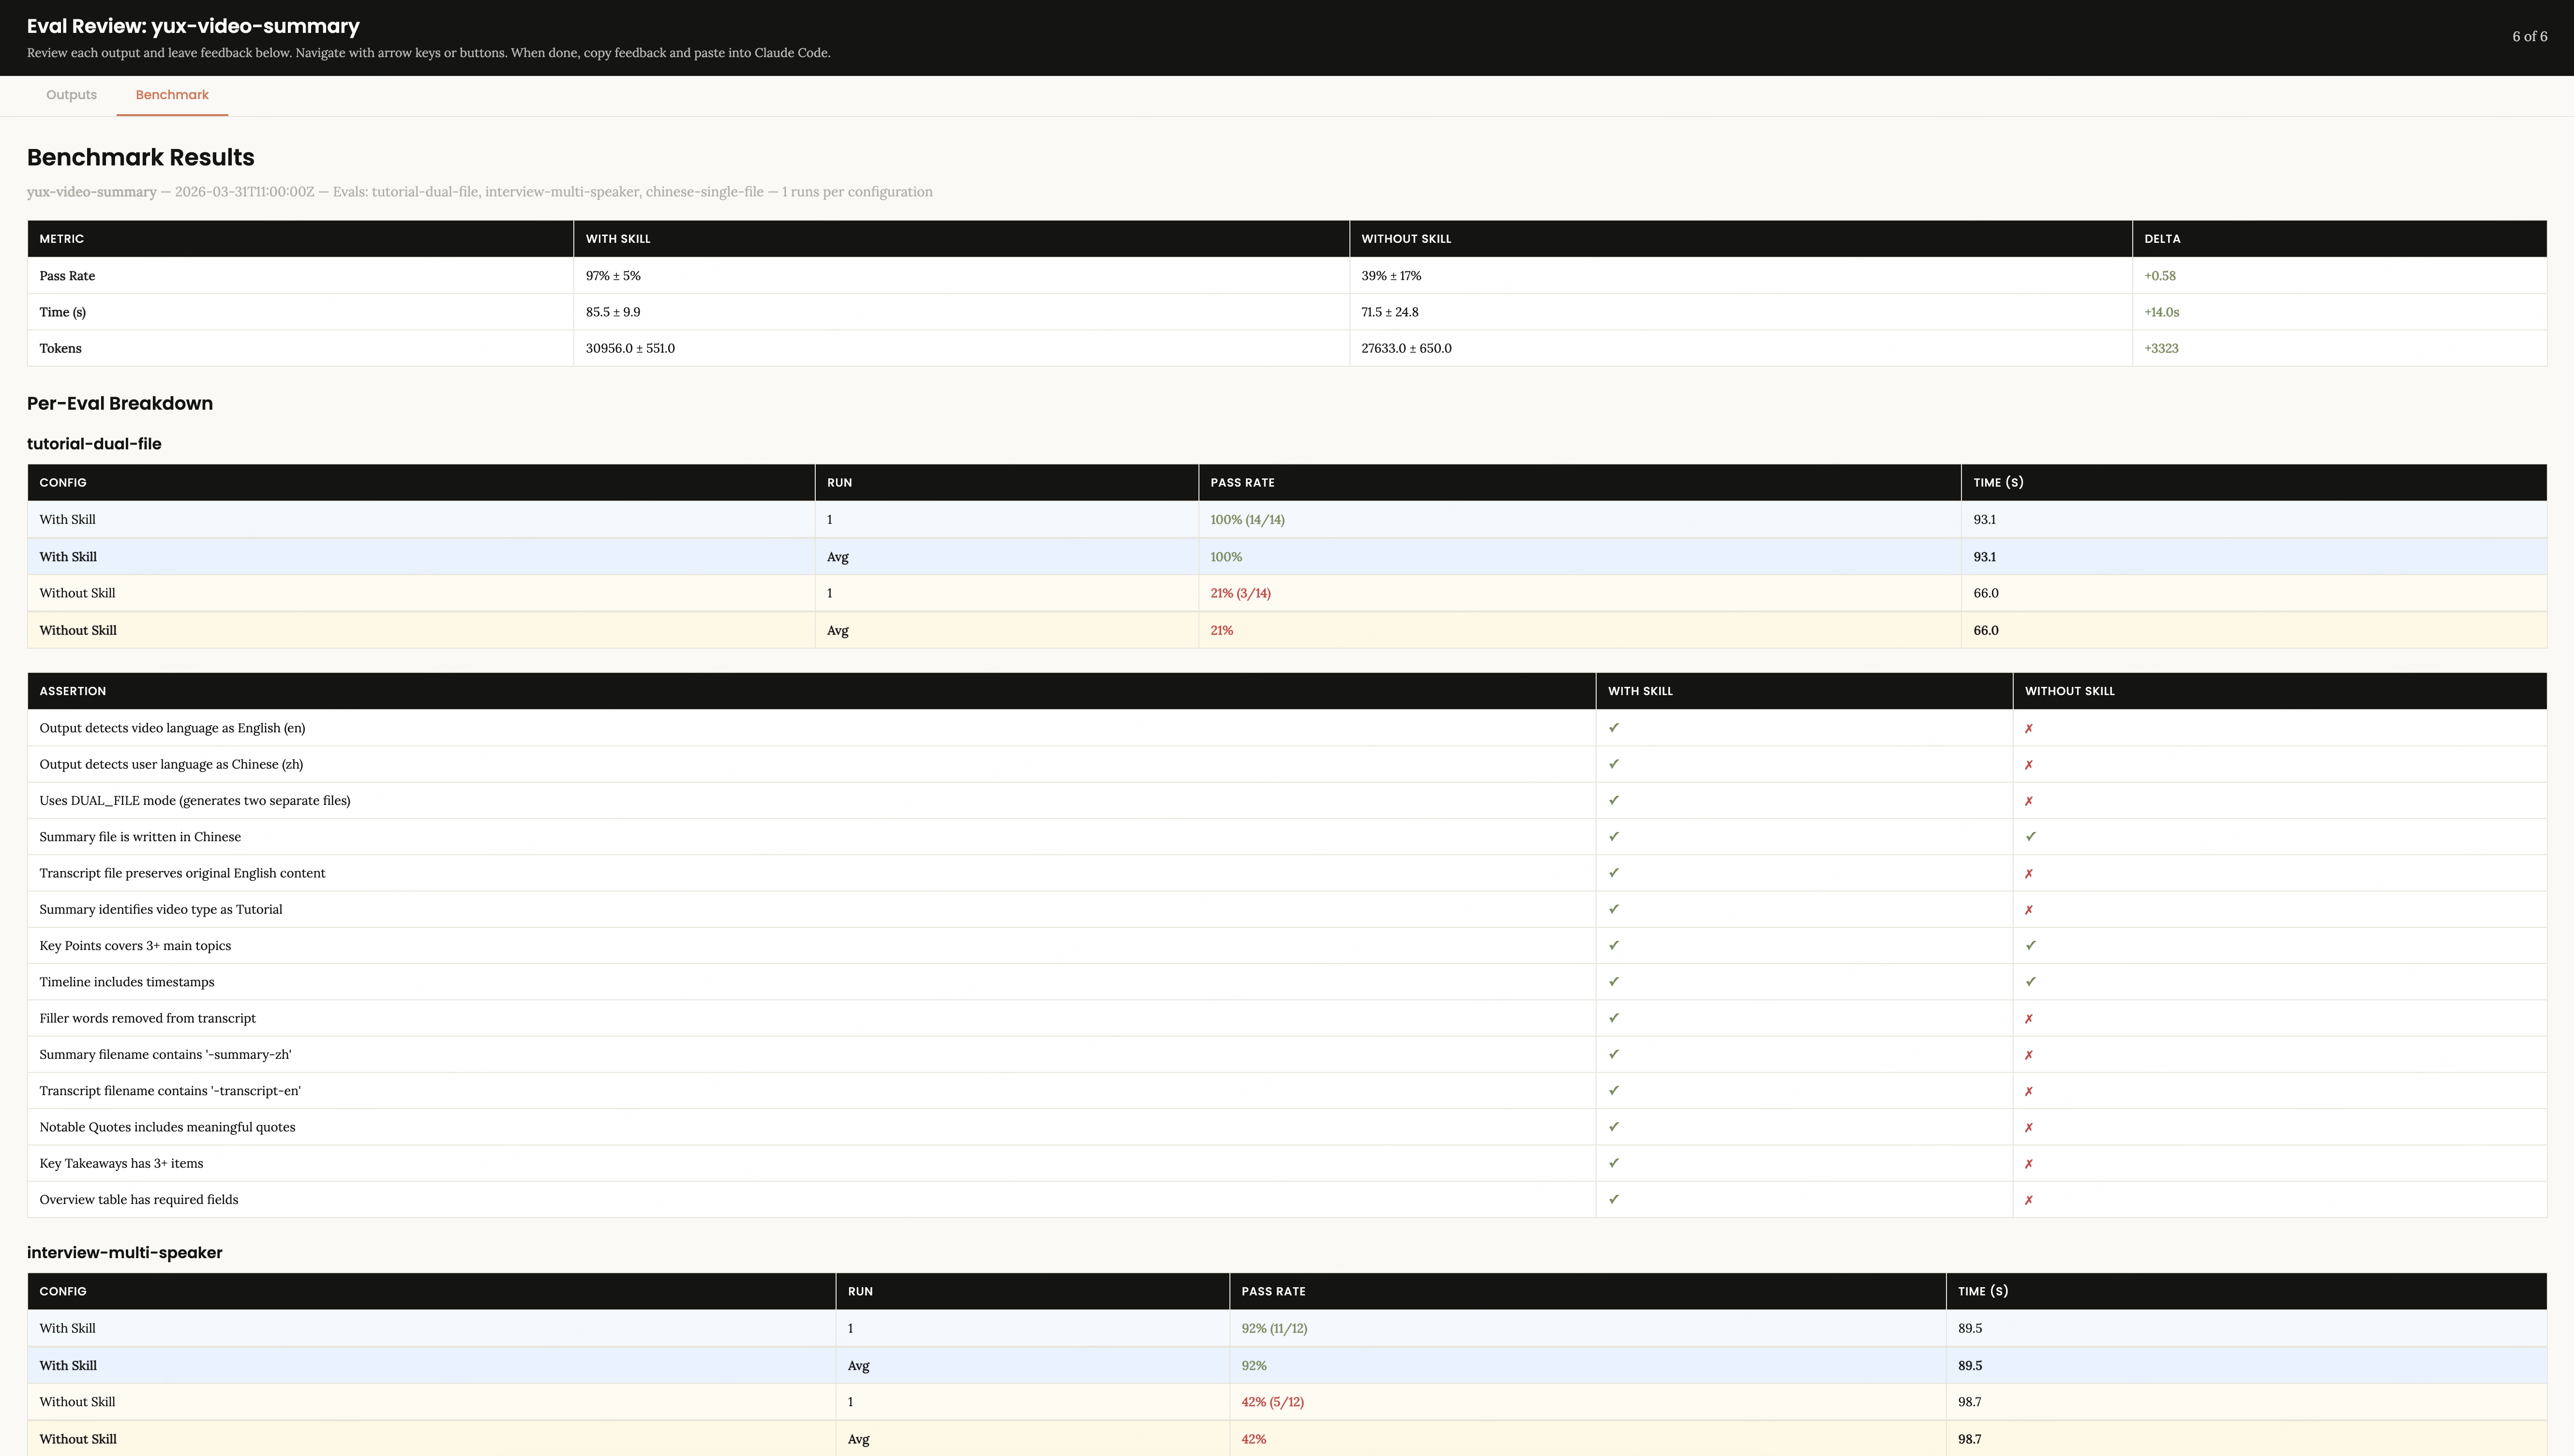Click the METRIC column header
The image size is (2574, 1456).
tap(61, 239)
